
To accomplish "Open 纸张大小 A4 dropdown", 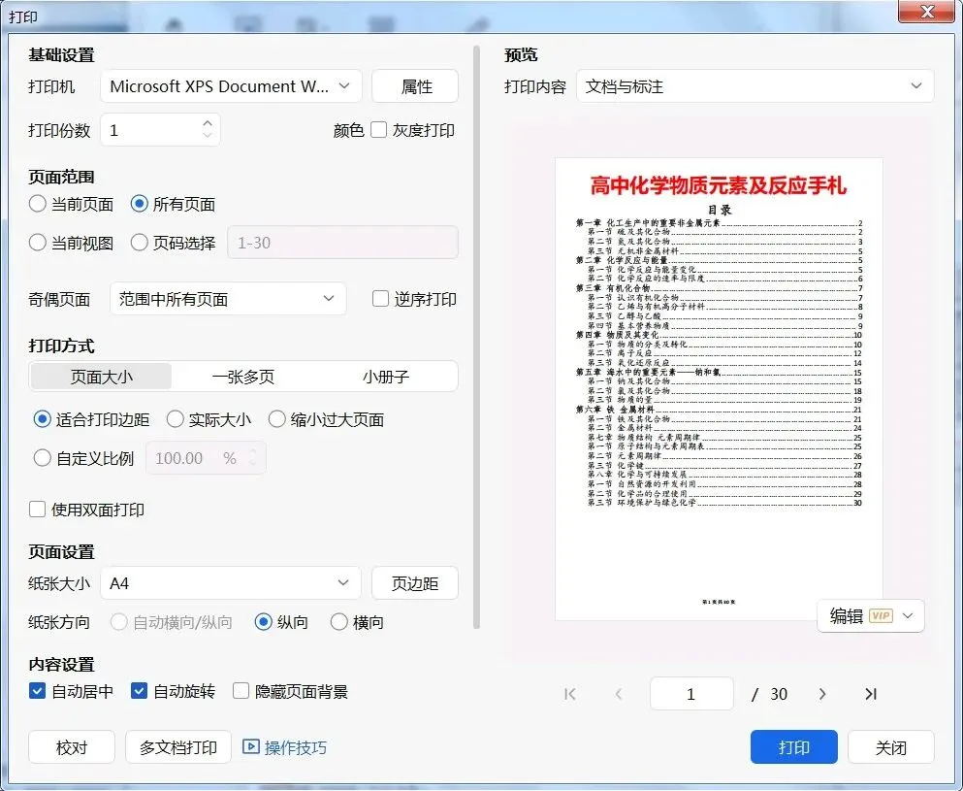I will [230, 582].
